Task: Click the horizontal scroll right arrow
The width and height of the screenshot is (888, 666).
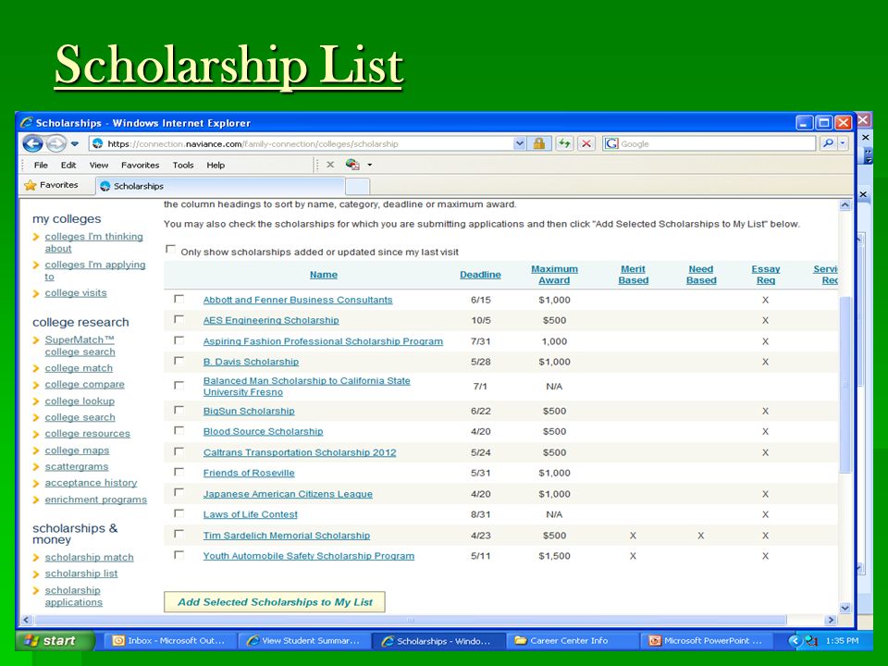Action: click(831, 620)
